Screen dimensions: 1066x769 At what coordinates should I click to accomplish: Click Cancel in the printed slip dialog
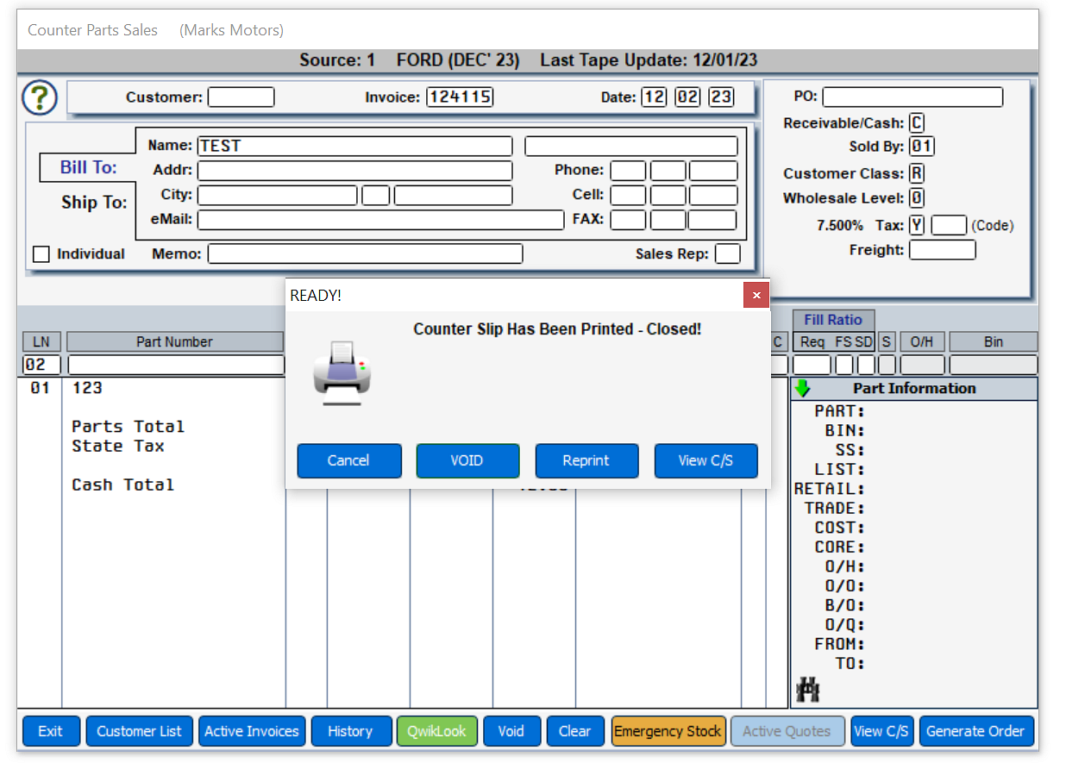tap(348, 460)
